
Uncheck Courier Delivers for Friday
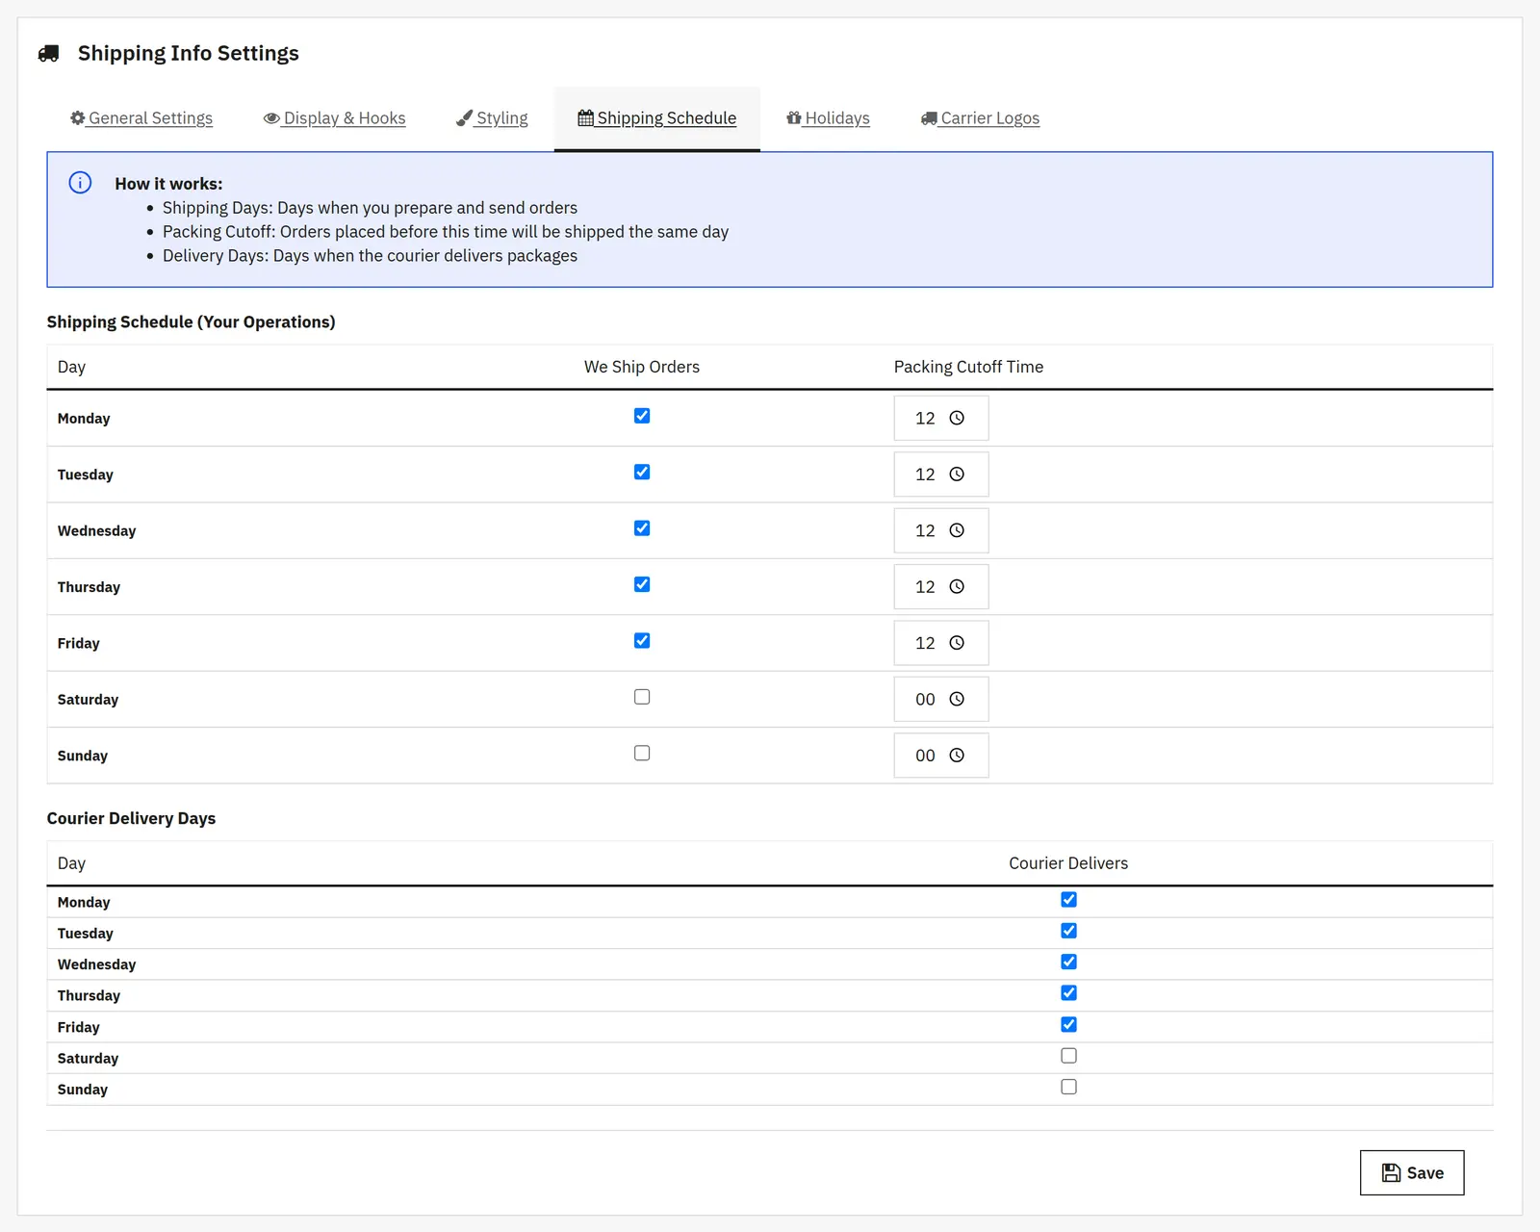[1068, 1024]
